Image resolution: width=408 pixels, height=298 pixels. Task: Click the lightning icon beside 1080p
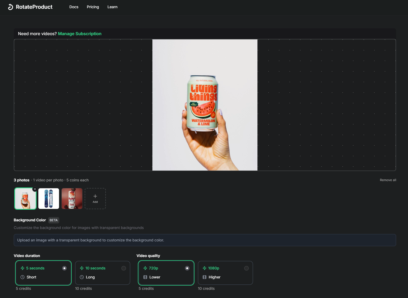click(205, 268)
